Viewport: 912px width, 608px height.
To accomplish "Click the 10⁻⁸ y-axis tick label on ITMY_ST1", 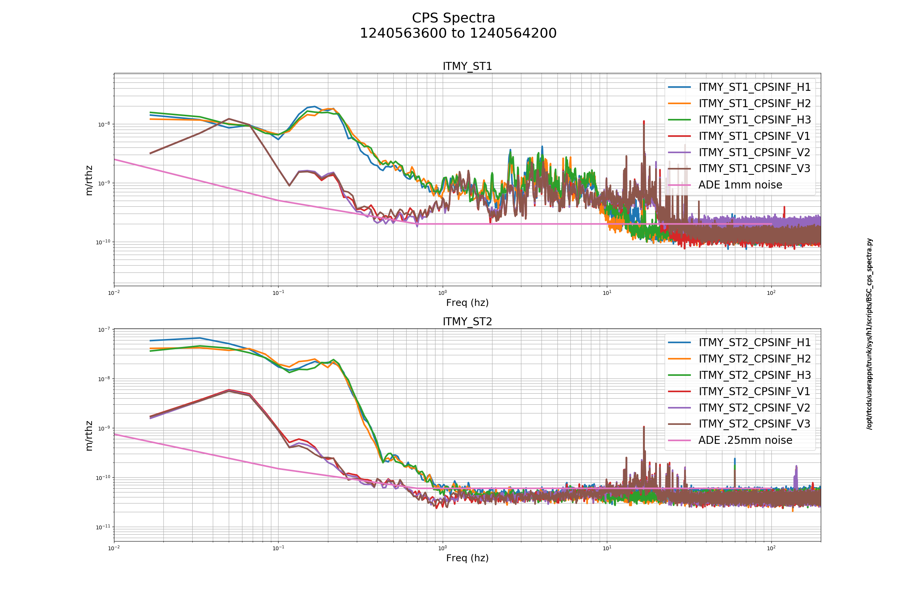I will point(104,125).
